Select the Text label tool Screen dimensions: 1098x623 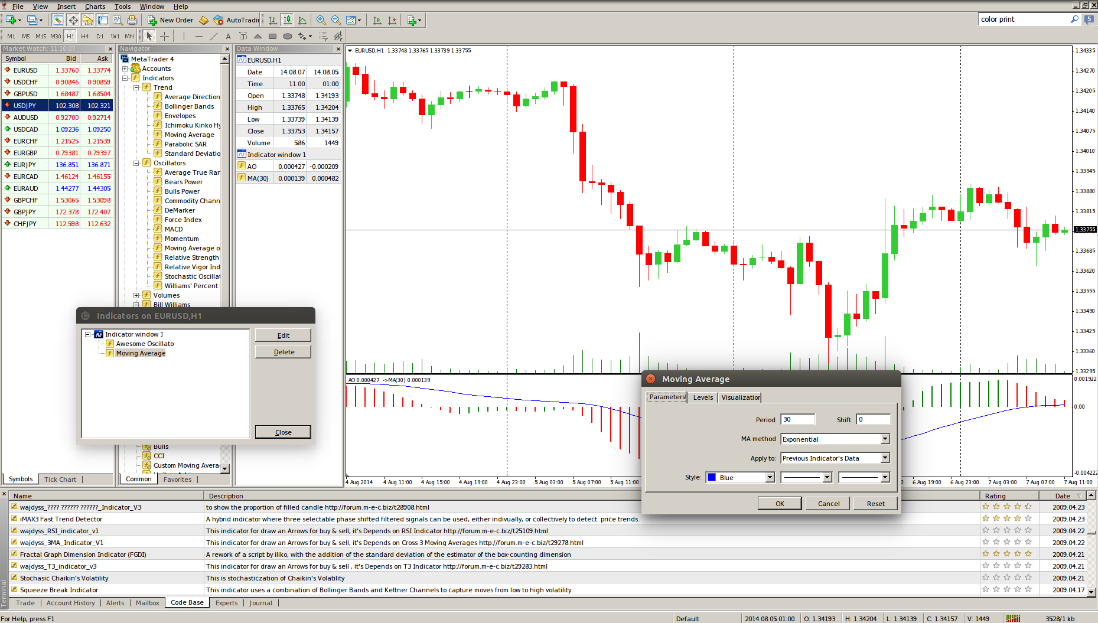[x=228, y=36]
